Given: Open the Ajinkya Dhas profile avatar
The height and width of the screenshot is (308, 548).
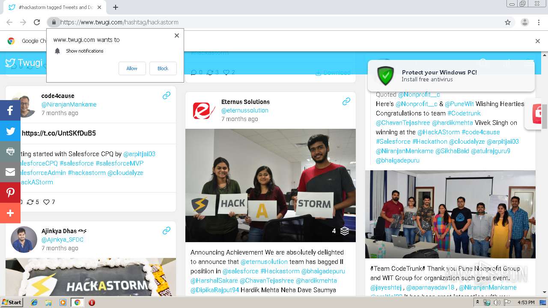Looking at the screenshot, I should [24, 240].
